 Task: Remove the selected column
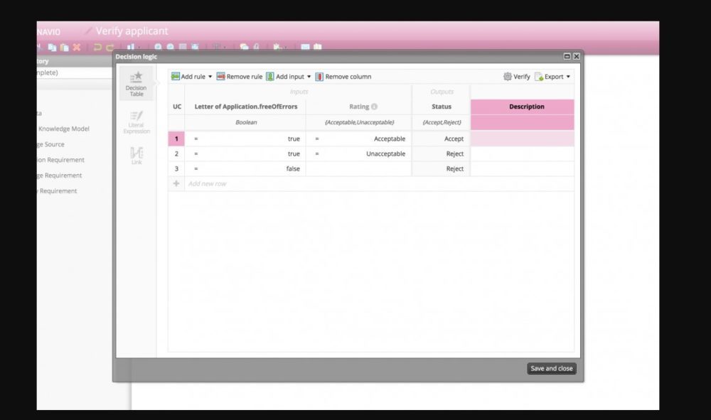click(343, 77)
